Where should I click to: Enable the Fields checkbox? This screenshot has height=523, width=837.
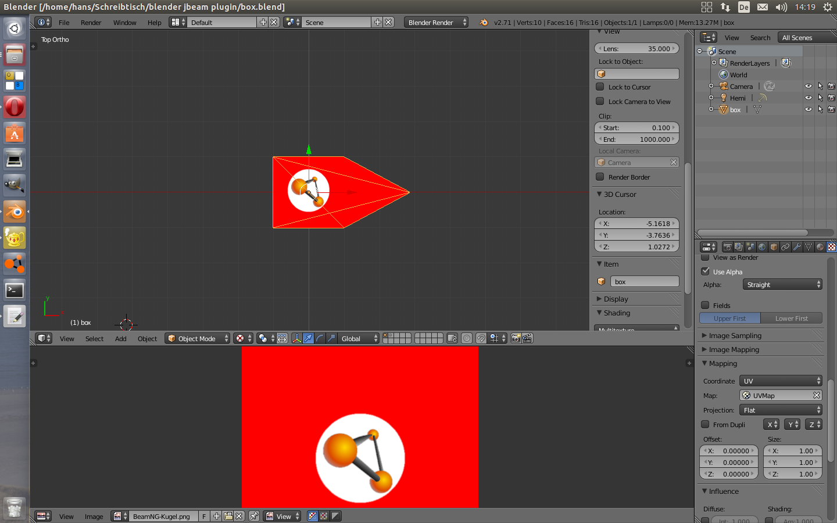point(705,305)
